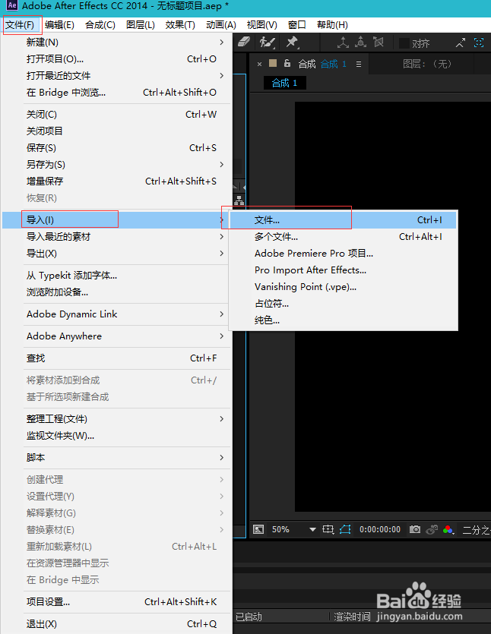This screenshot has width=491, height=634.
Task: Enable the 对齐 snapping checkbox
Action: coord(404,43)
